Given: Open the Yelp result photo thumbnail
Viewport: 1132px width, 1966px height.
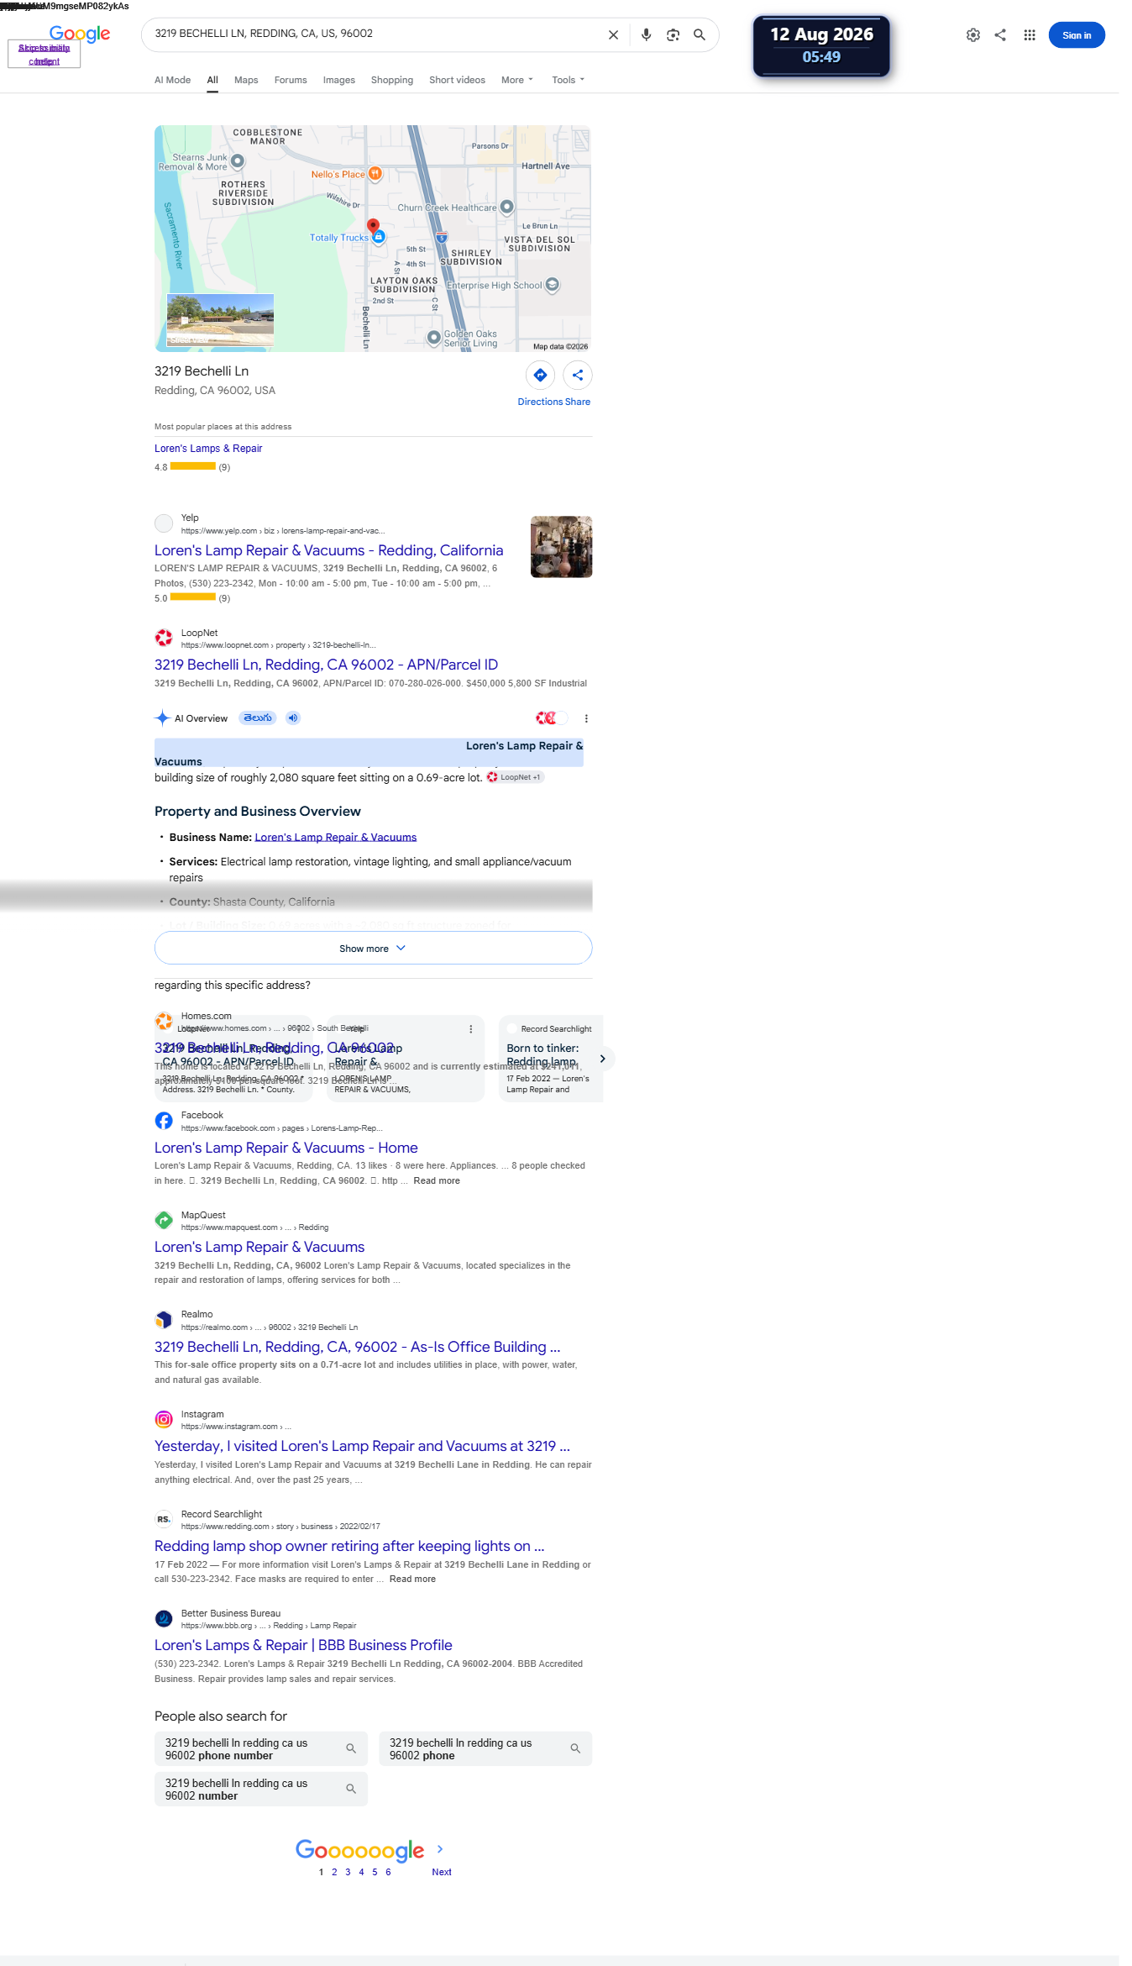Looking at the screenshot, I should (561, 547).
